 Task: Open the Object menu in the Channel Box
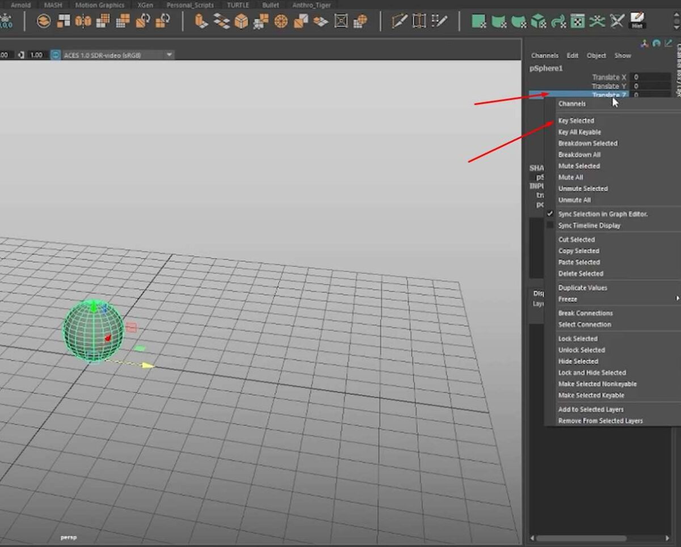pyautogui.click(x=596, y=56)
